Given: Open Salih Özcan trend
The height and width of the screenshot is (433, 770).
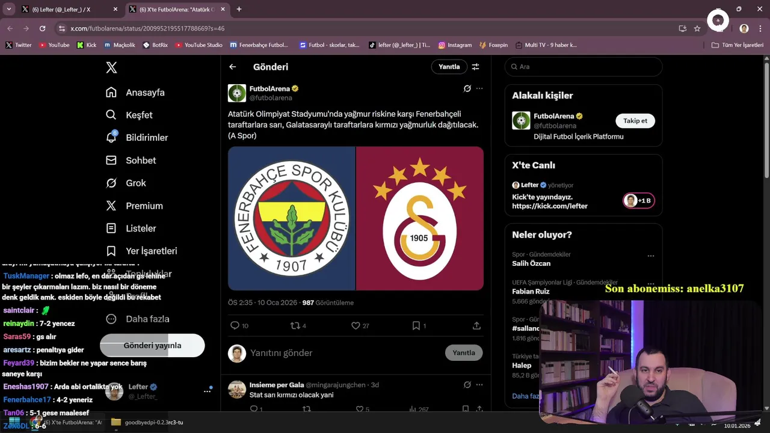Looking at the screenshot, I should (531, 263).
